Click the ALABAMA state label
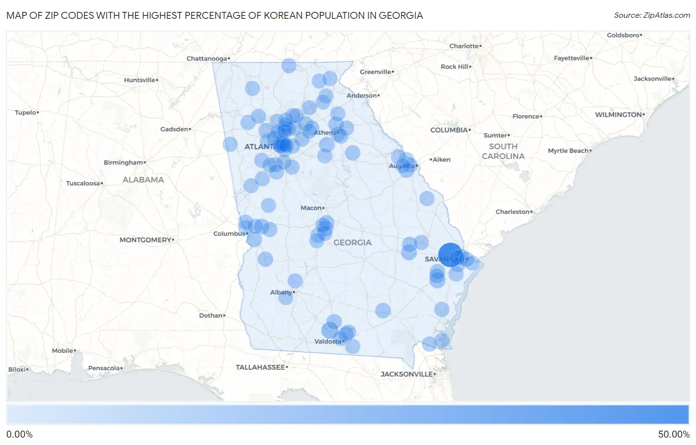The height and width of the screenshot is (445, 696). pyautogui.click(x=143, y=180)
